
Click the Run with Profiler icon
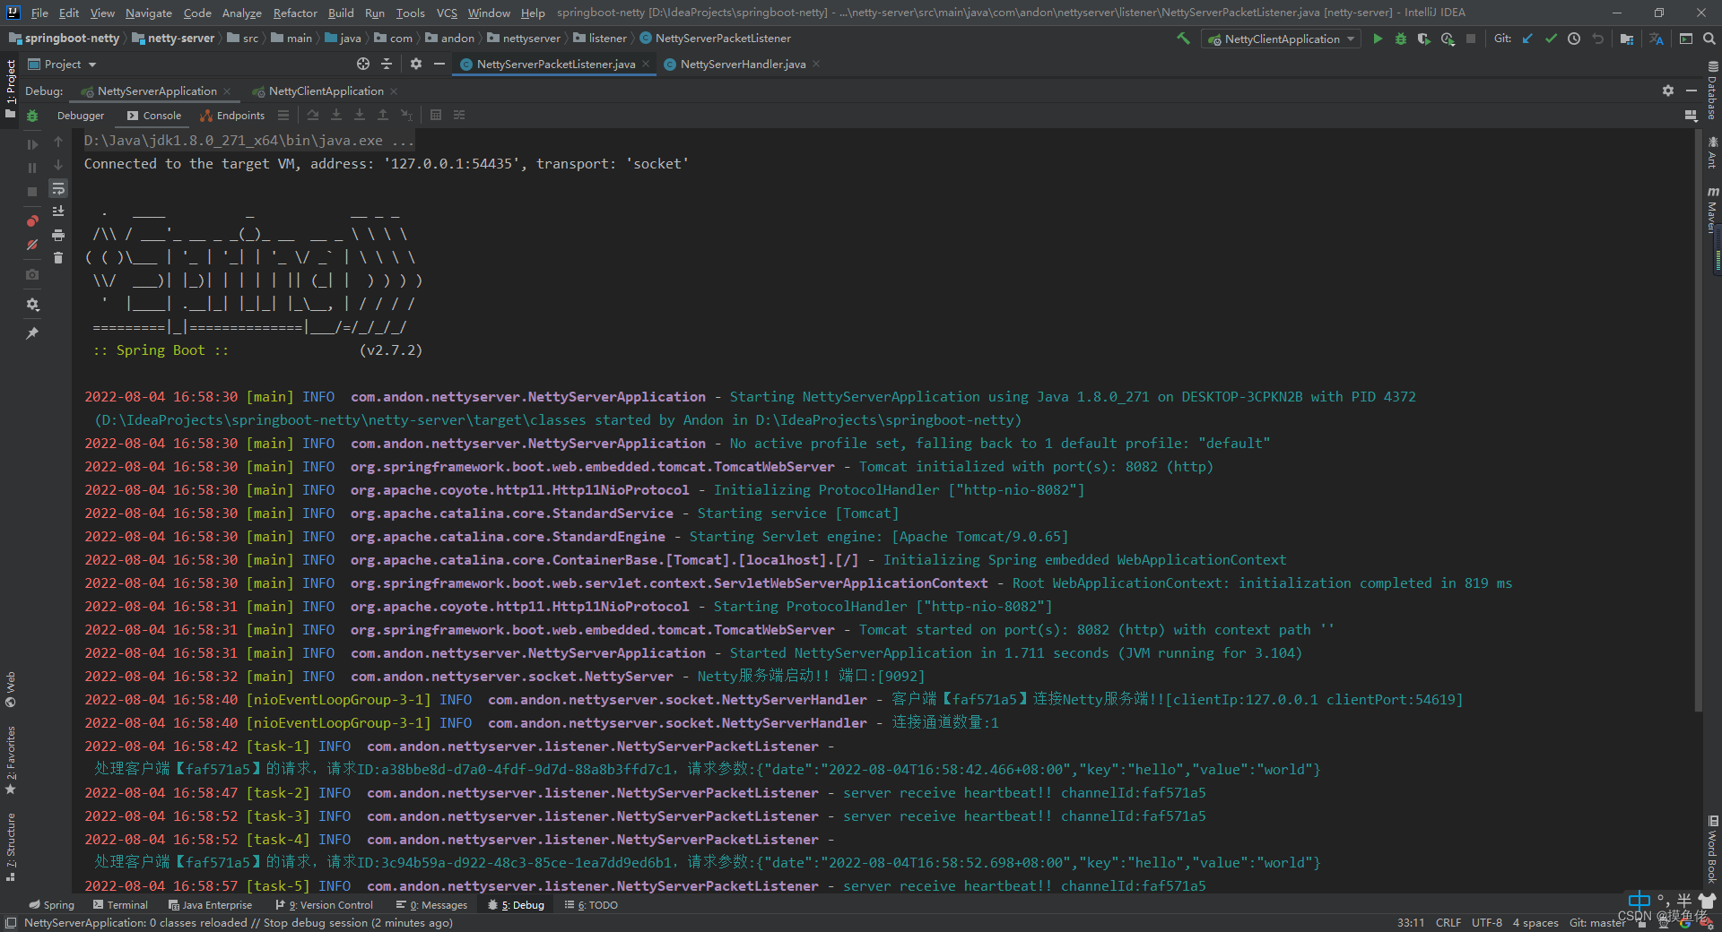point(1448,39)
